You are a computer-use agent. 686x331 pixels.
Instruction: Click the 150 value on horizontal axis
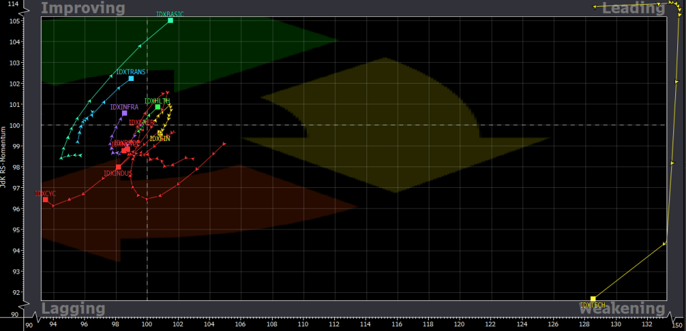(677, 326)
